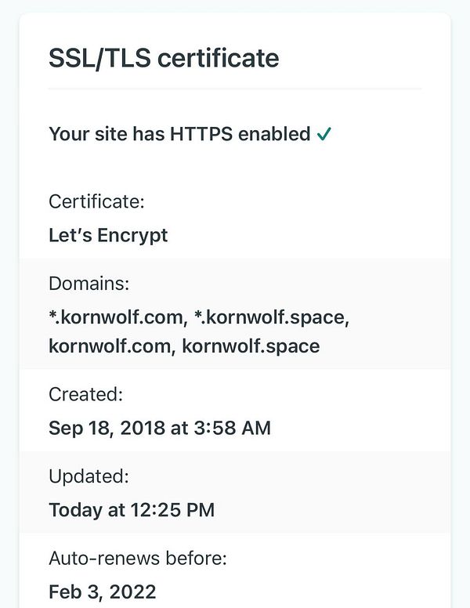The width and height of the screenshot is (470, 608).
Task: Click the green HTTPS enabled checkmark
Action: [324, 134]
